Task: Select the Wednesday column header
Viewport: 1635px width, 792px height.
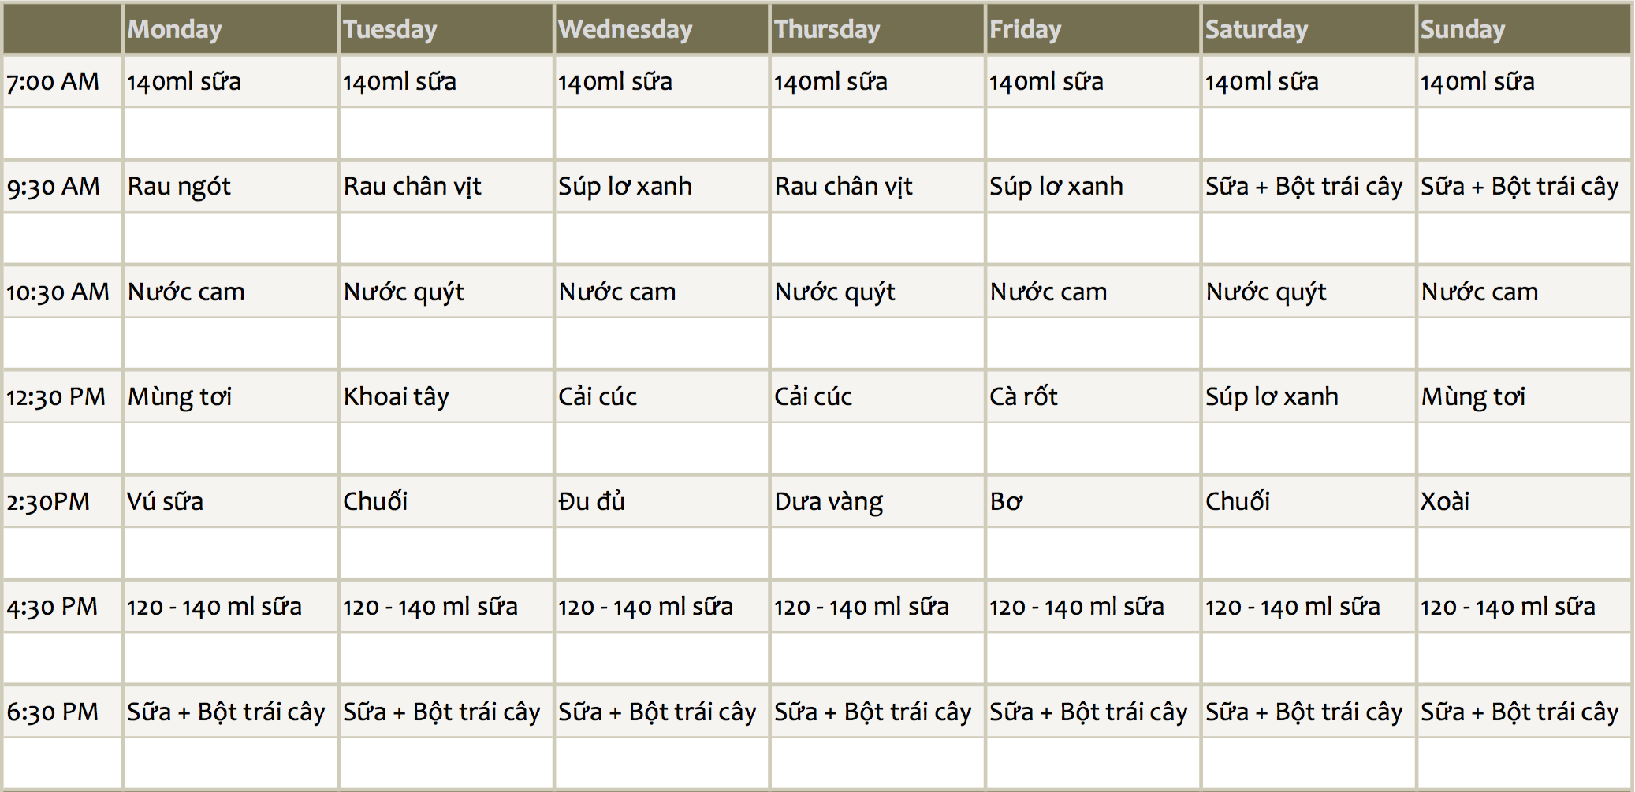Action: coord(661,29)
